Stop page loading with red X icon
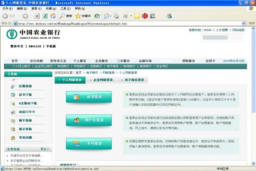 pos(37,16)
